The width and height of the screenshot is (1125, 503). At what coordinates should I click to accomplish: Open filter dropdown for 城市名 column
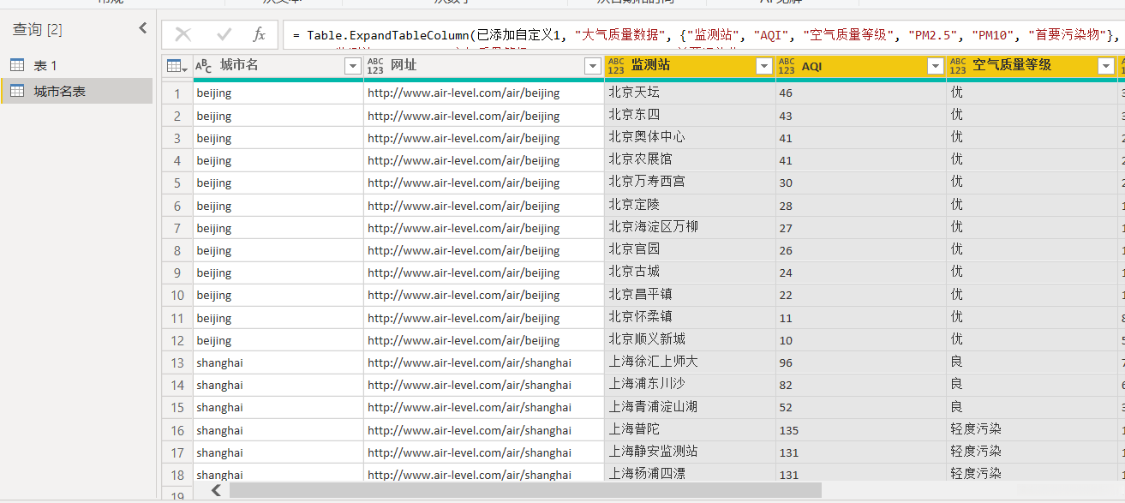(x=353, y=66)
